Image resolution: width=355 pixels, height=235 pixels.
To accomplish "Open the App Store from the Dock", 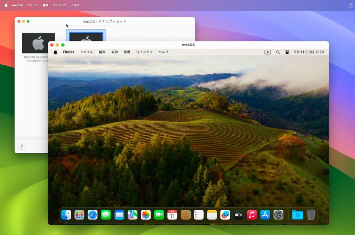I will click(x=265, y=215).
